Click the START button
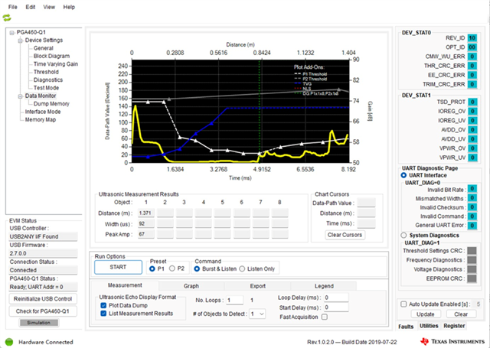Screen dimensions: 490x348 (118, 267)
